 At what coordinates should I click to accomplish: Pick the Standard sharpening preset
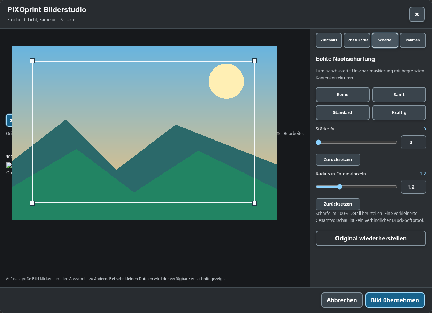point(342,113)
